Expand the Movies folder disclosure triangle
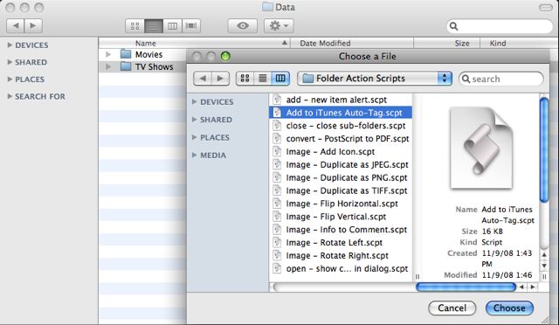 coord(108,54)
